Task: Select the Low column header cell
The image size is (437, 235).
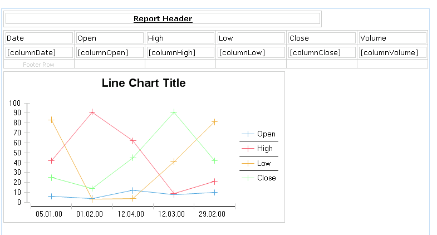Action: (252, 38)
